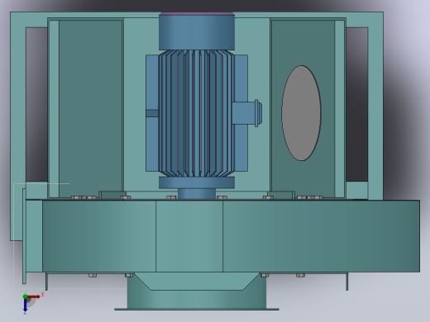The height and width of the screenshot is (322, 430).
Task: Select the dark inner panel left of the motor
Action: [91, 109]
